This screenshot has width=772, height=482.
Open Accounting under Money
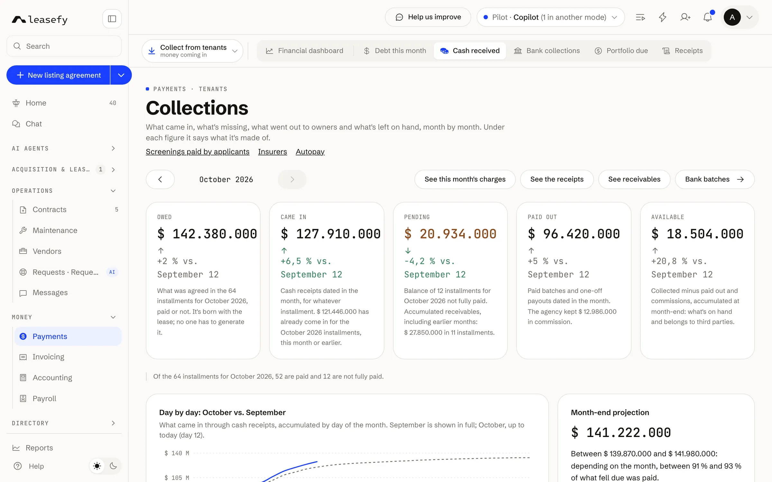click(68, 378)
